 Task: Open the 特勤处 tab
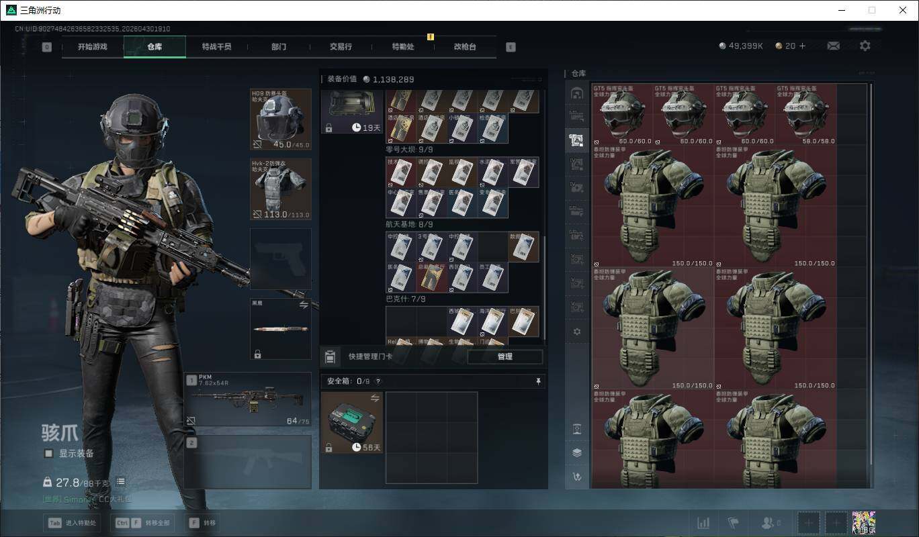[x=403, y=46]
